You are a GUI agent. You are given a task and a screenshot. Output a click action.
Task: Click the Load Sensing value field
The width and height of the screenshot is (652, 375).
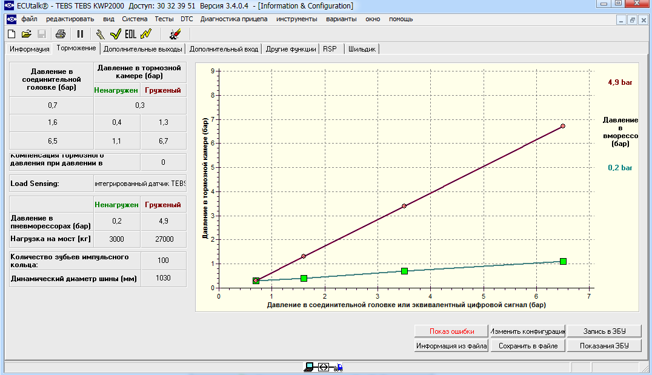tap(140, 183)
